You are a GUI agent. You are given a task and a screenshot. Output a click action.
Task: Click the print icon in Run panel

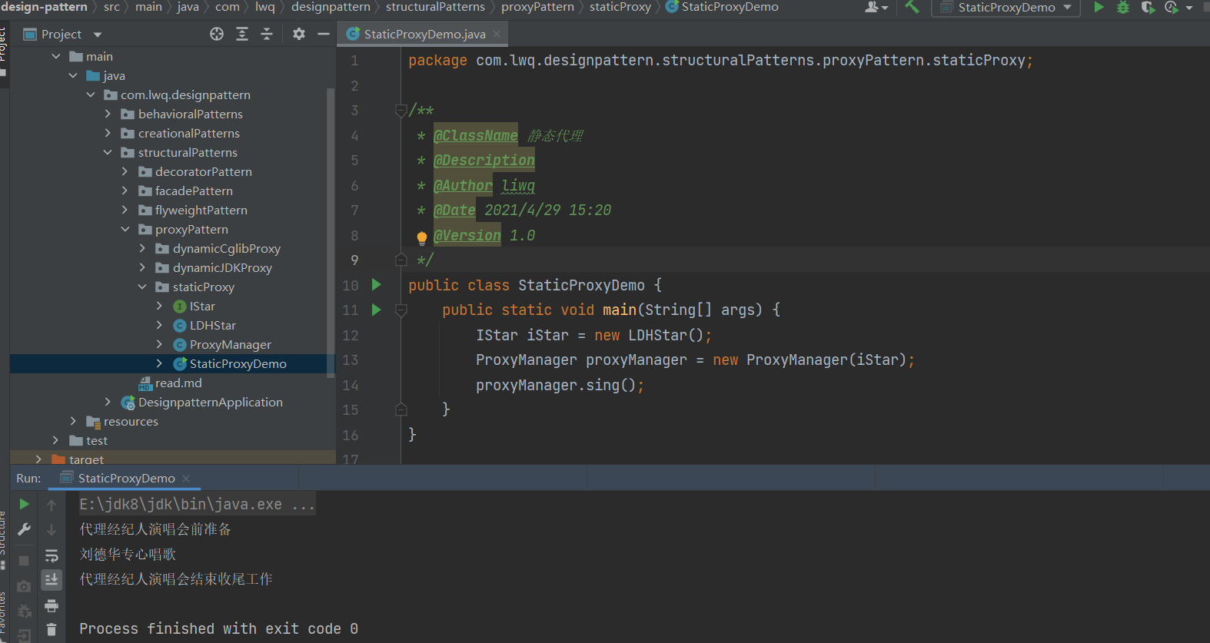tap(52, 605)
